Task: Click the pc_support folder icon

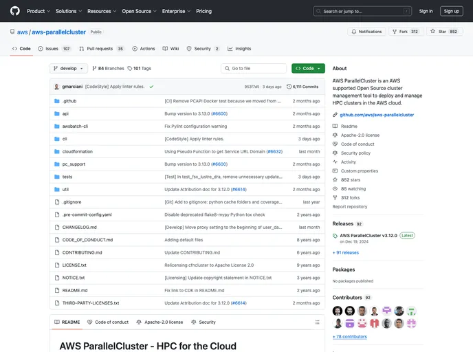Action: pos(56,164)
